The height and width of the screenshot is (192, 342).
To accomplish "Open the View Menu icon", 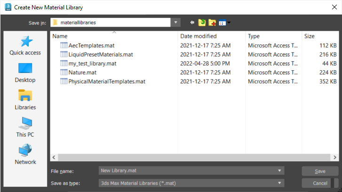I will pyautogui.click(x=224, y=22).
